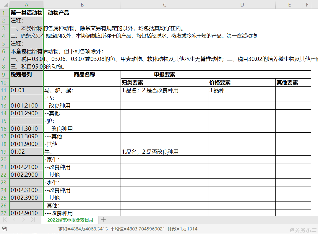The height and width of the screenshot is (234, 318).
Task: Navigate to the first sheet with the leftmost arrow icon
Action: point(5,220)
